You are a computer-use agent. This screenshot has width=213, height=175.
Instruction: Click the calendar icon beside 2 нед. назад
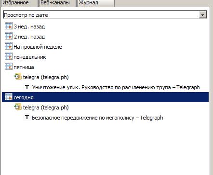[9, 36]
